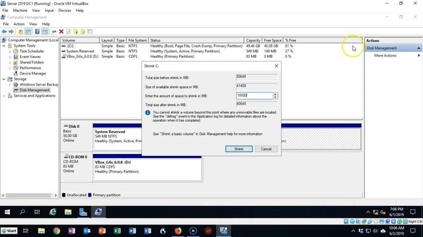Open File Explorer in guest taskbar
This screenshot has width=423, height=237.
67,212
